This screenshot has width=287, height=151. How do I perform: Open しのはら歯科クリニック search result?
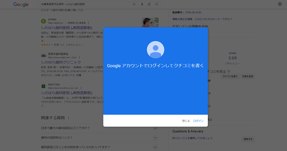(61, 62)
